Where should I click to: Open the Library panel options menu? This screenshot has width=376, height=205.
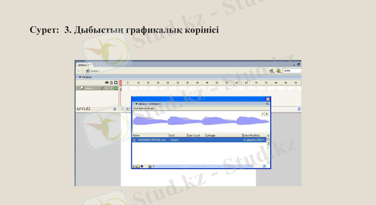coord(267,104)
